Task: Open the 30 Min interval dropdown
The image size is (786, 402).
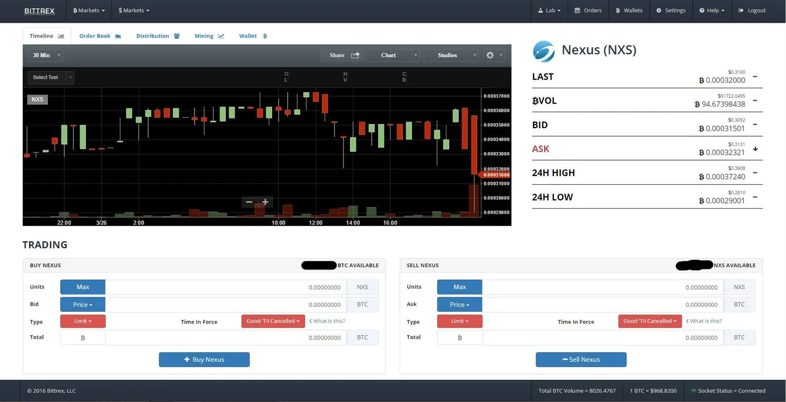Action: (x=45, y=55)
